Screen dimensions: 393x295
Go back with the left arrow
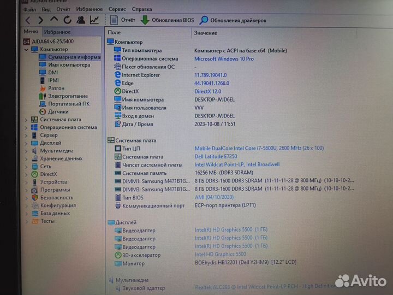pos(28,20)
